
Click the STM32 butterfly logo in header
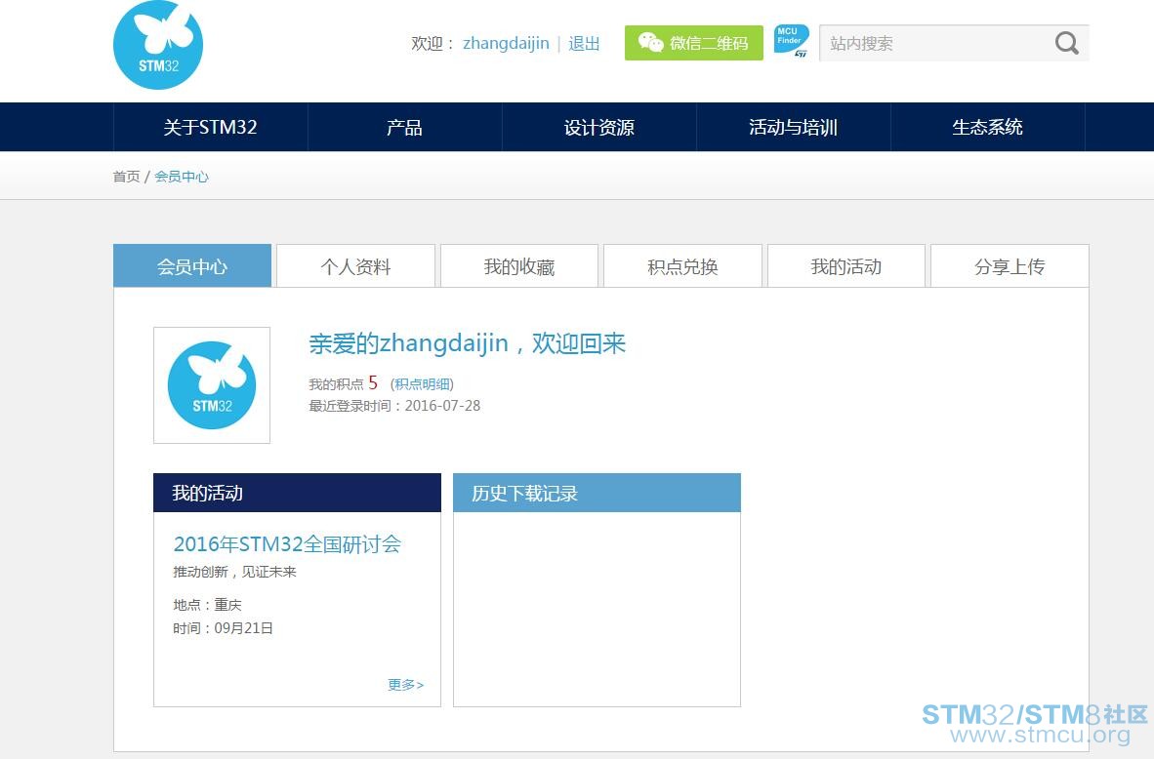pyautogui.click(x=158, y=45)
